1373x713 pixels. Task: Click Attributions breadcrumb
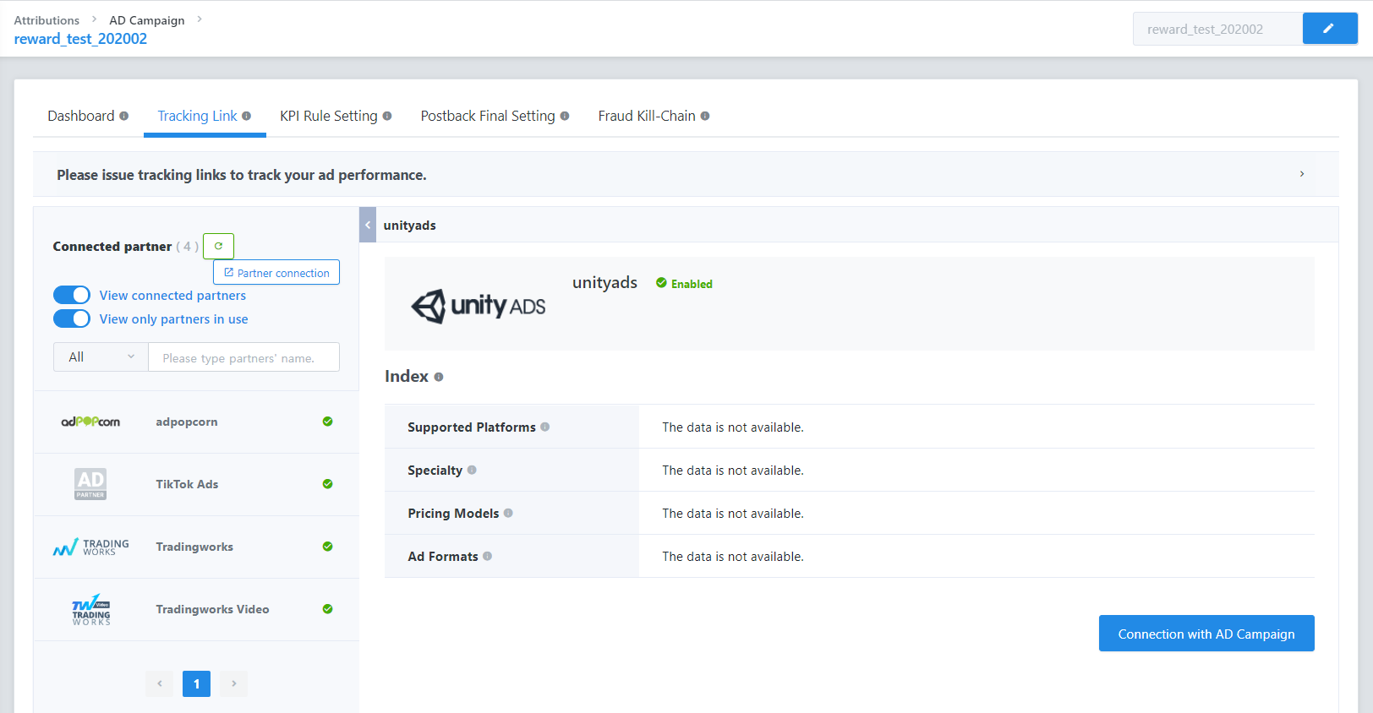click(x=46, y=20)
